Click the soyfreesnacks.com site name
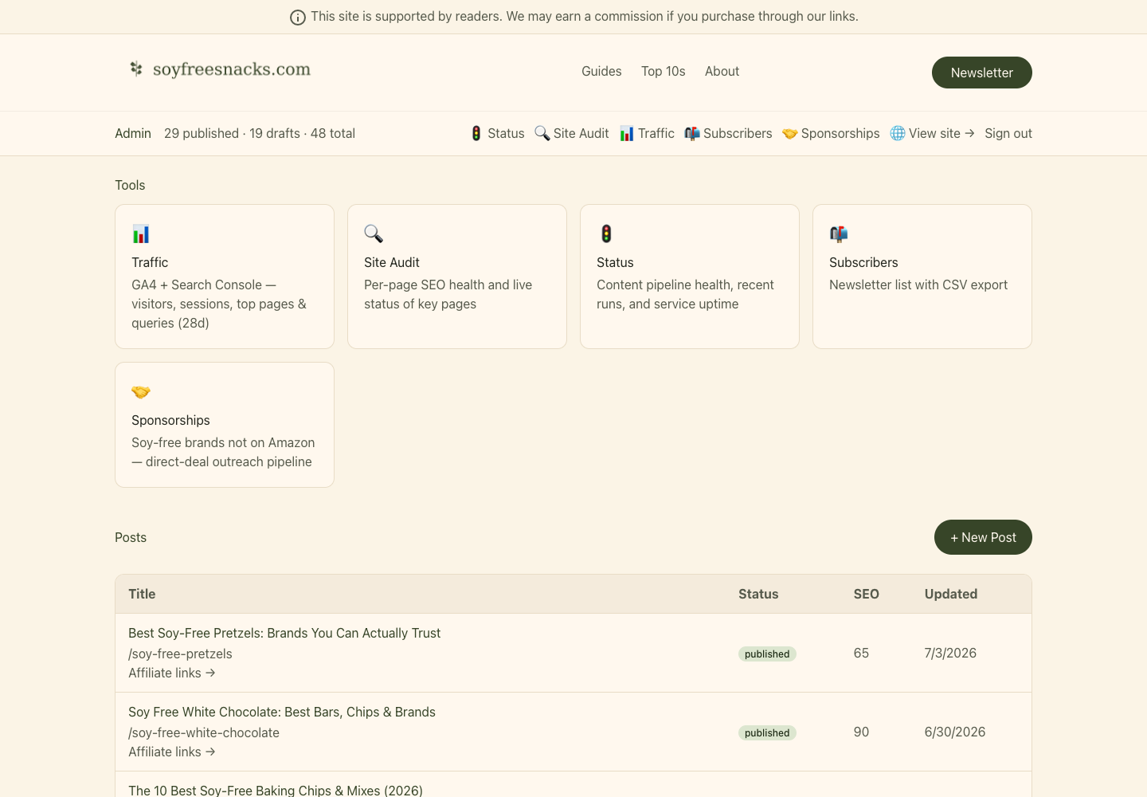The height and width of the screenshot is (797, 1147). point(232,69)
